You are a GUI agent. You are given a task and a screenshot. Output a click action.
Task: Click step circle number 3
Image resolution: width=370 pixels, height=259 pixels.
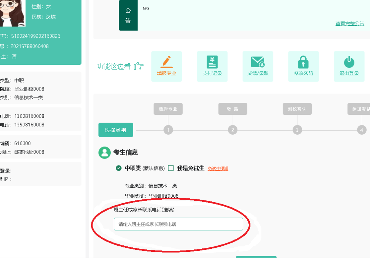point(297,130)
